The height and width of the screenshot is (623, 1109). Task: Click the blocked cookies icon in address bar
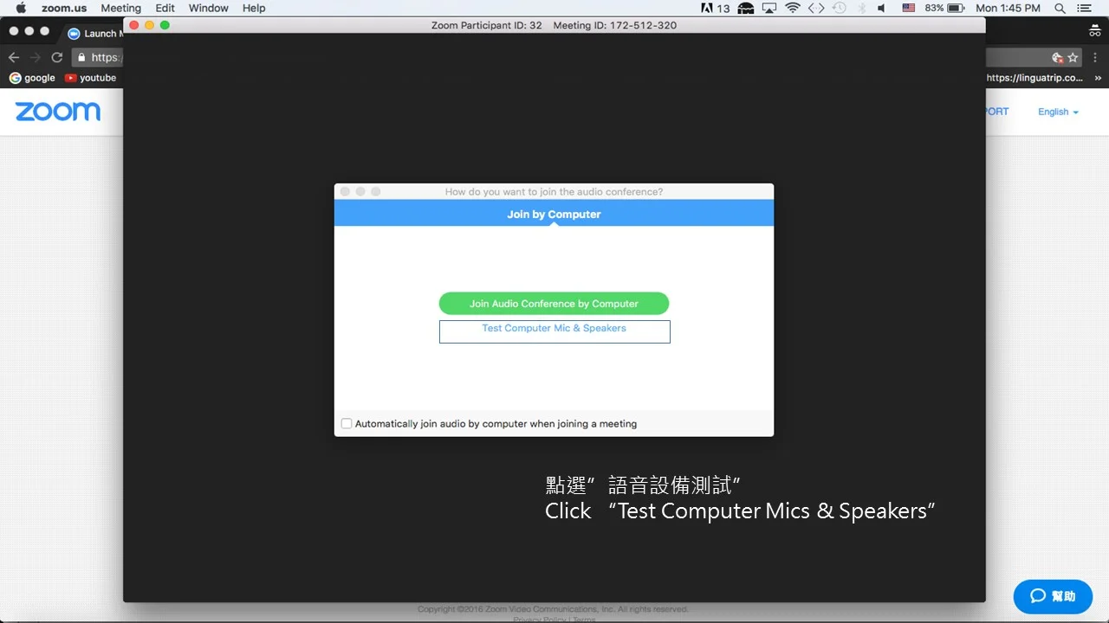pos(1057,57)
